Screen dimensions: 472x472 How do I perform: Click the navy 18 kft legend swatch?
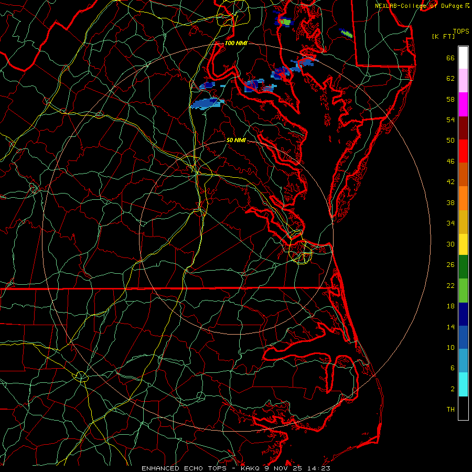[x=463, y=314]
